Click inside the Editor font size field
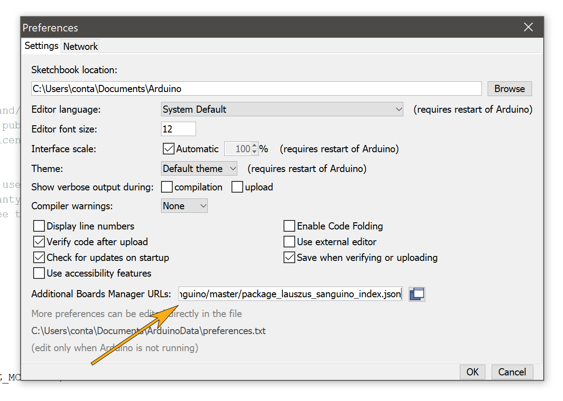 178,129
